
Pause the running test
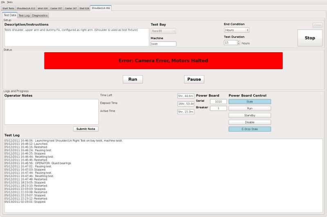[x=194, y=79]
